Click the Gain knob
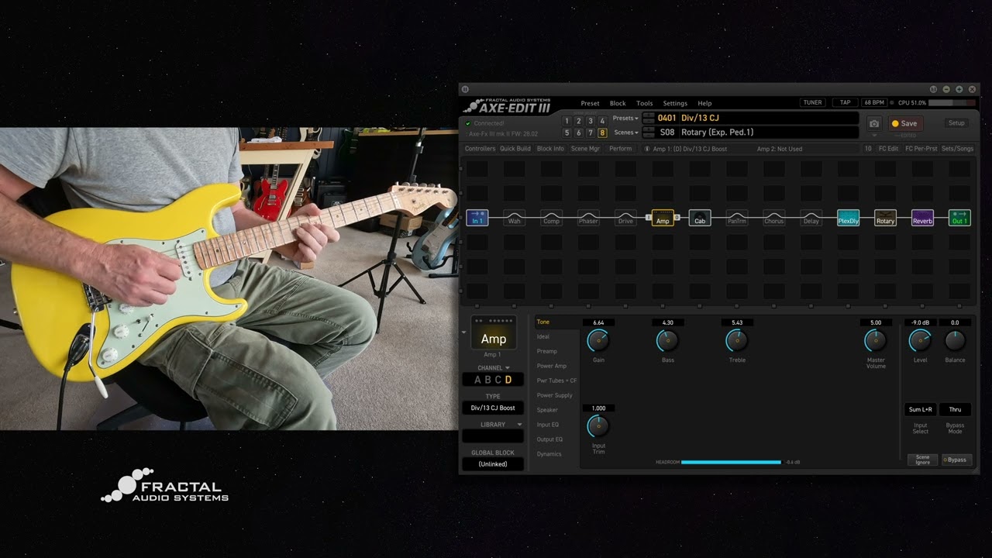The height and width of the screenshot is (558, 992). pyautogui.click(x=598, y=339)
